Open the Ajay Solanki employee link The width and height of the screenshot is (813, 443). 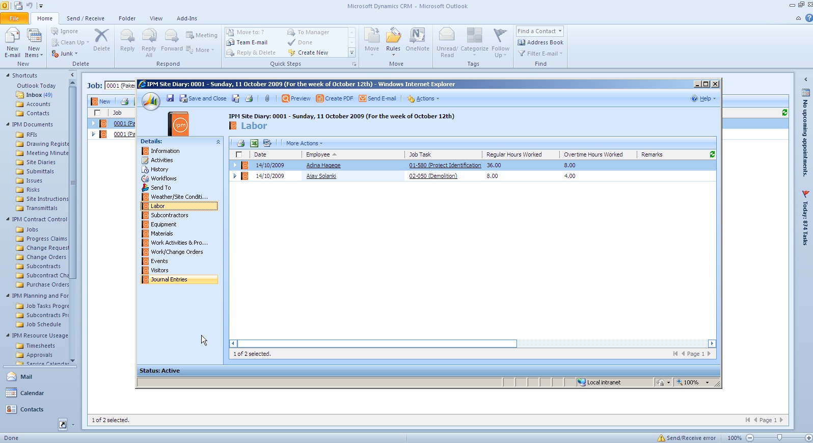[x=321, y=176]
